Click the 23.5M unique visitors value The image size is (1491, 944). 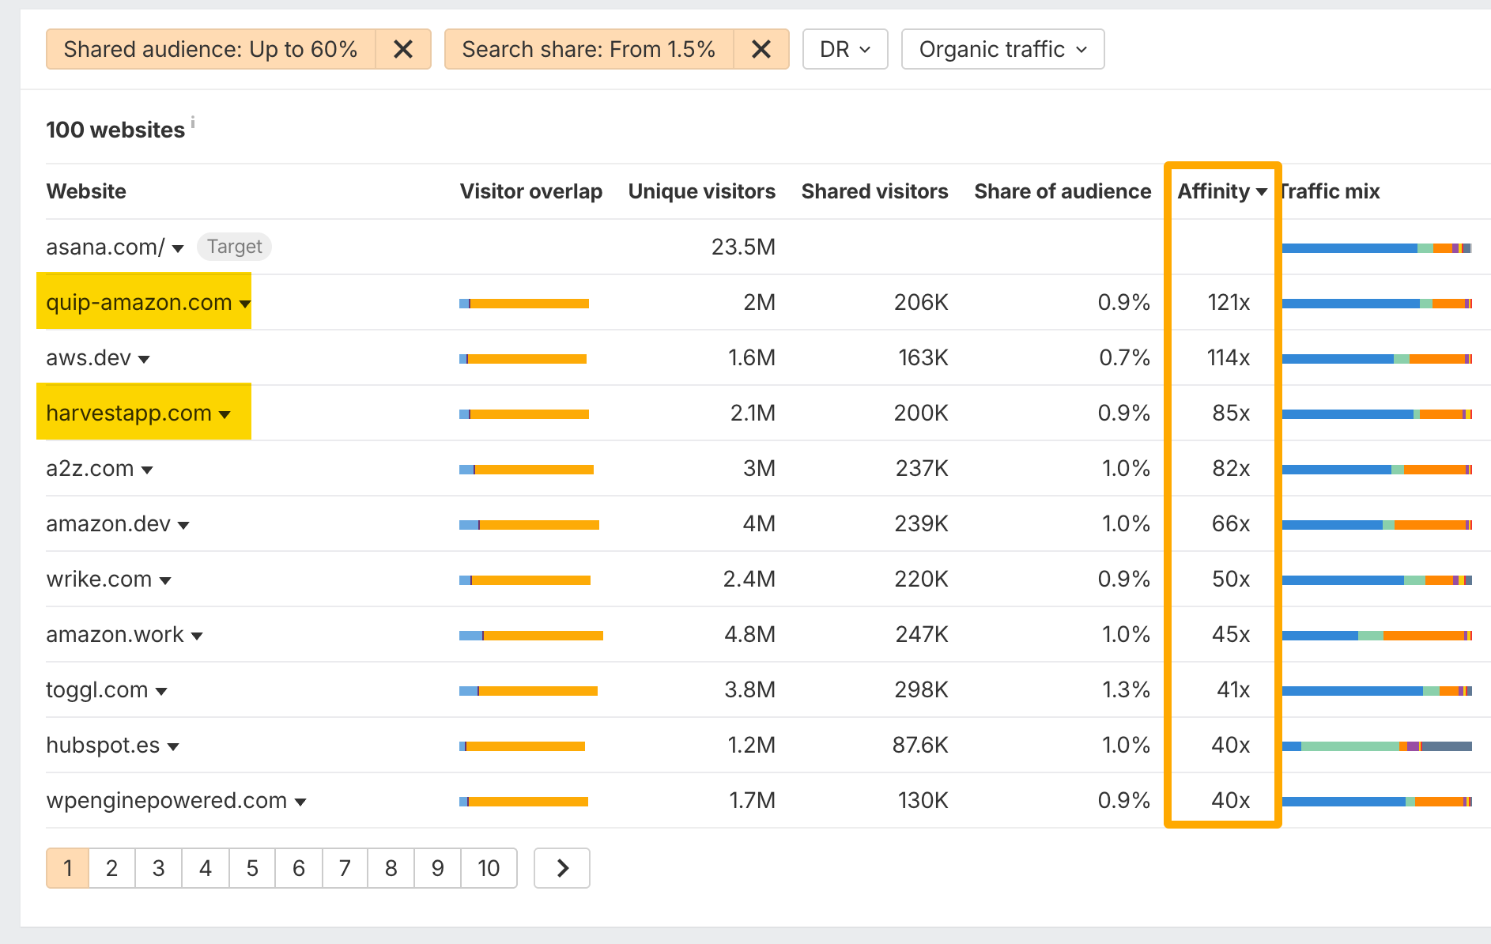click(x=743, y=247)
